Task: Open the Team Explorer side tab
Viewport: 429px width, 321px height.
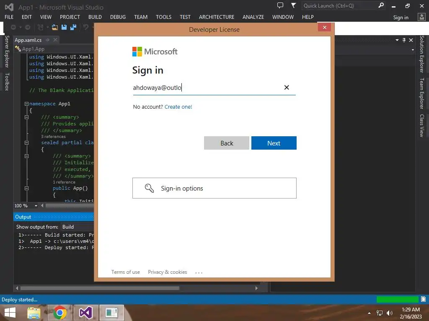Action: pos(422,93)
